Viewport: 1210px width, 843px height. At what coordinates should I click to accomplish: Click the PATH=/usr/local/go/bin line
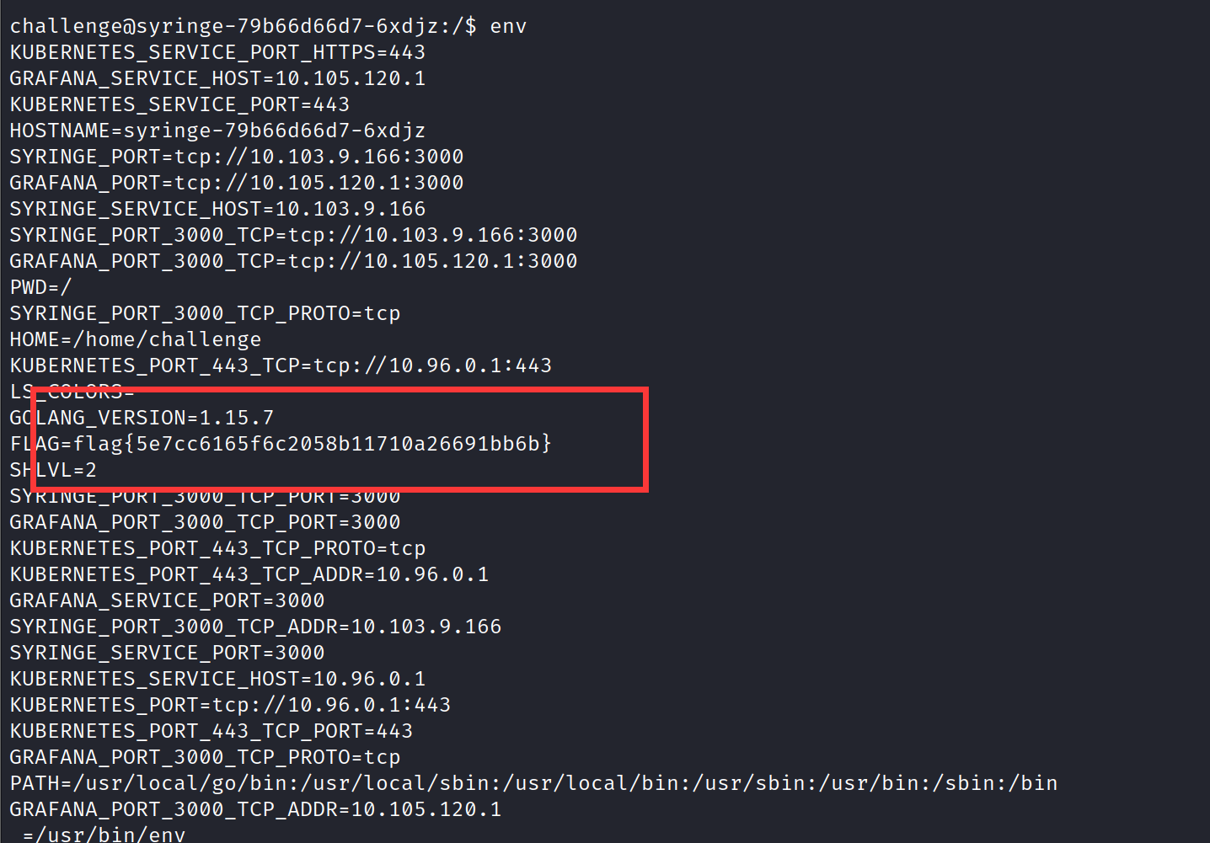coord(533,783)
